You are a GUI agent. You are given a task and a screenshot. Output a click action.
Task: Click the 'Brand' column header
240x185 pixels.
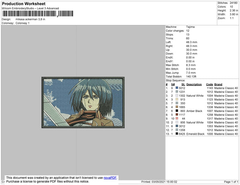tap(218, 85)
